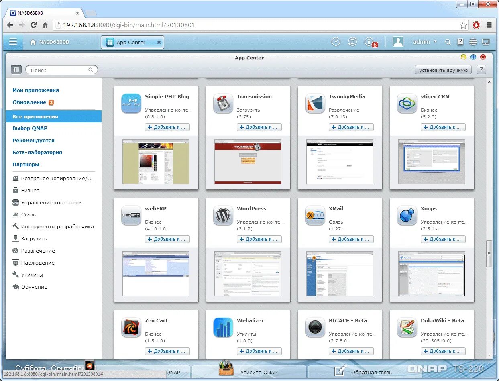Viewport: 499px width, 381px height.
Task: Filter by Обучение category
Action: [30, 287]
